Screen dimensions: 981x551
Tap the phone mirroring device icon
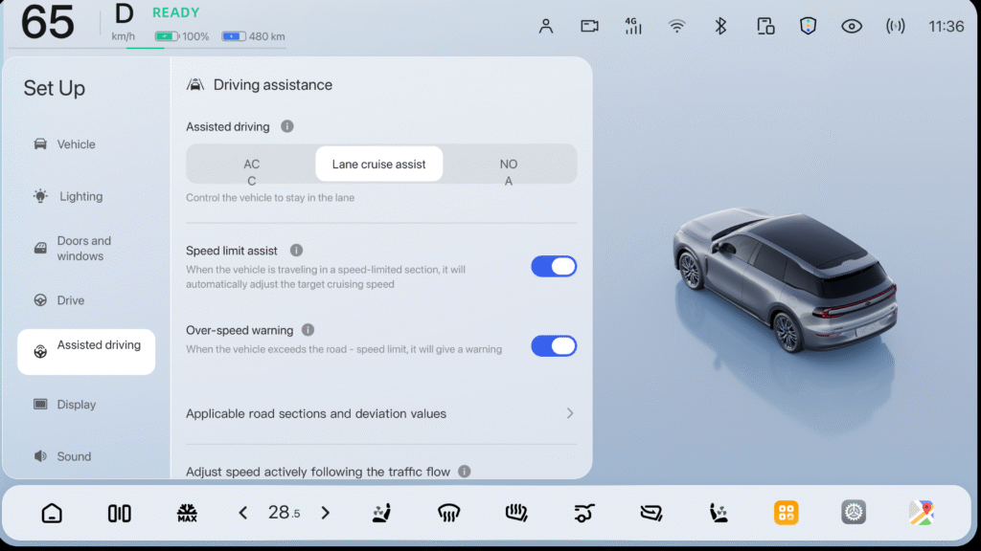[765, 26]
